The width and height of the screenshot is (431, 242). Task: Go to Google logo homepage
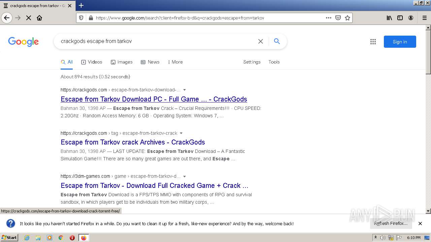23,42
